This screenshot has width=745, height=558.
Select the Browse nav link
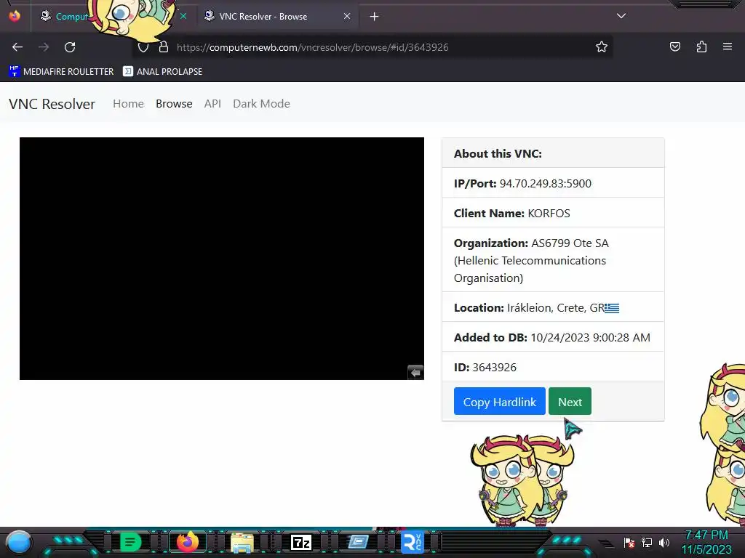(174, 103)
